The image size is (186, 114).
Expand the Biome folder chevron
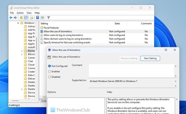pyautogui.click(x=22, y=51)
